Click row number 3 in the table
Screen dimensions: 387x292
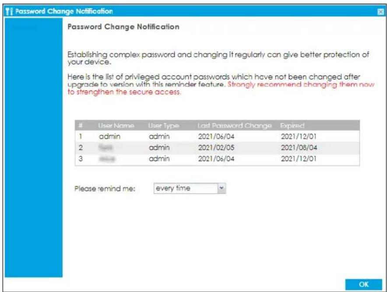(81, 158)
